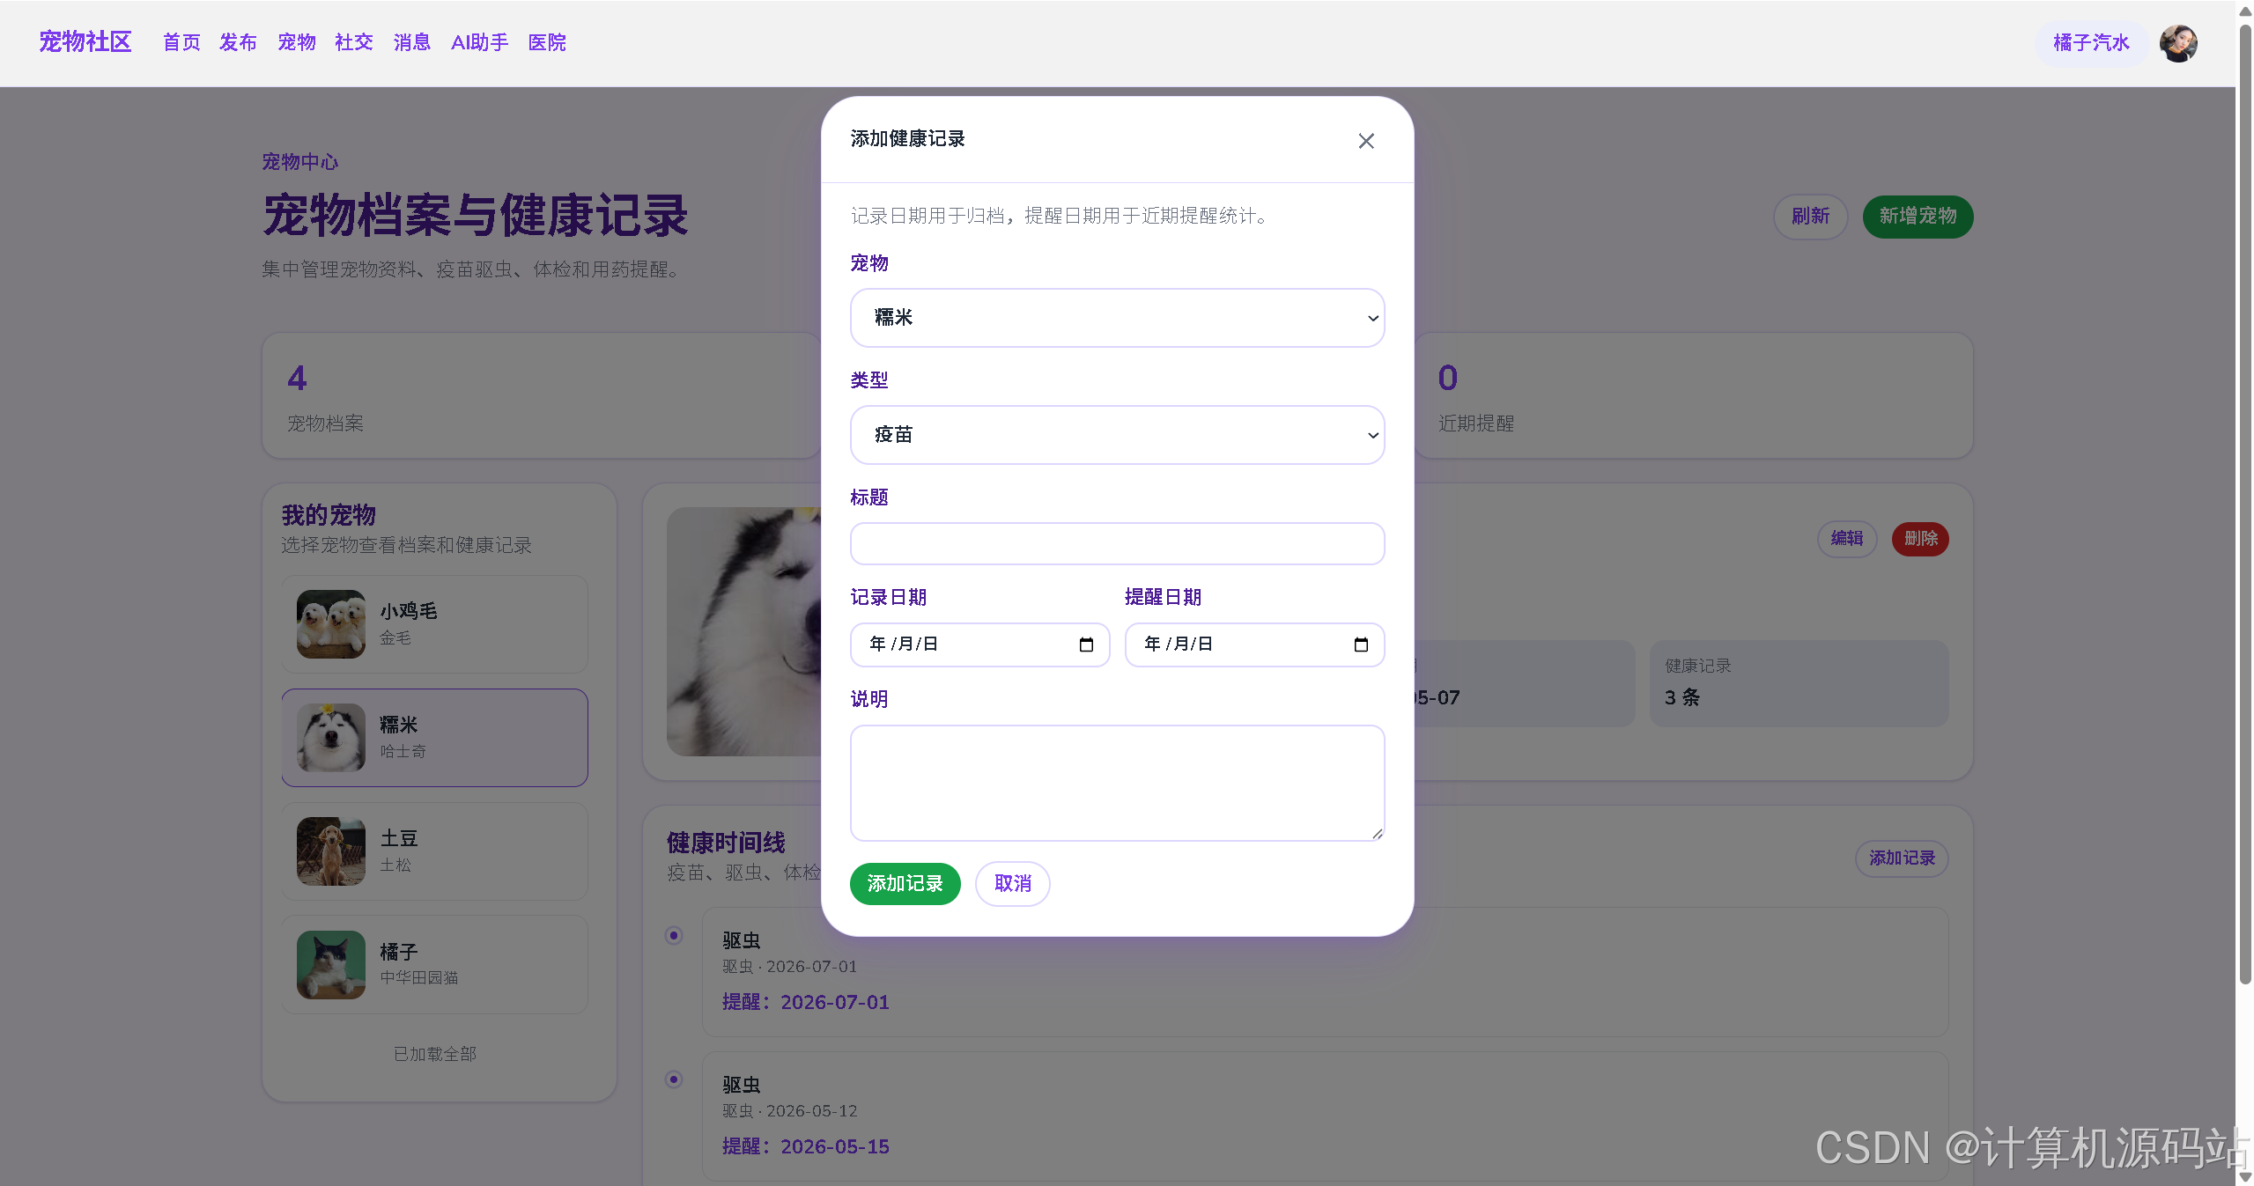2254x1186 pixels.
Task: Click the 宠物档案 count card
Action: (x=541, y=395)
